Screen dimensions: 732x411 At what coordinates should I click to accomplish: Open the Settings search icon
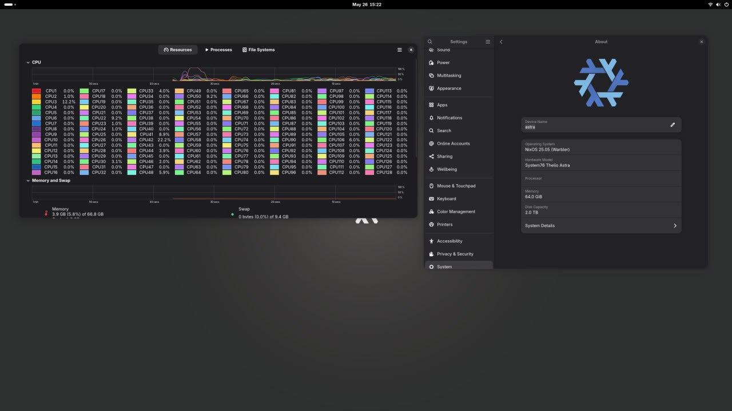pos(430,42)
